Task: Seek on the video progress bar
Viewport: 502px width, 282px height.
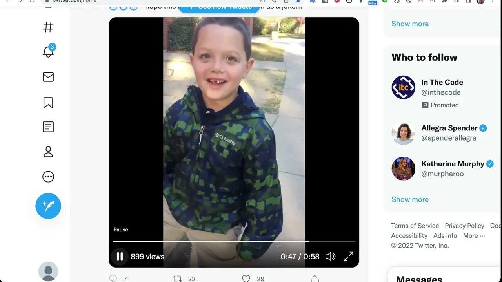Action: point(234,241)
